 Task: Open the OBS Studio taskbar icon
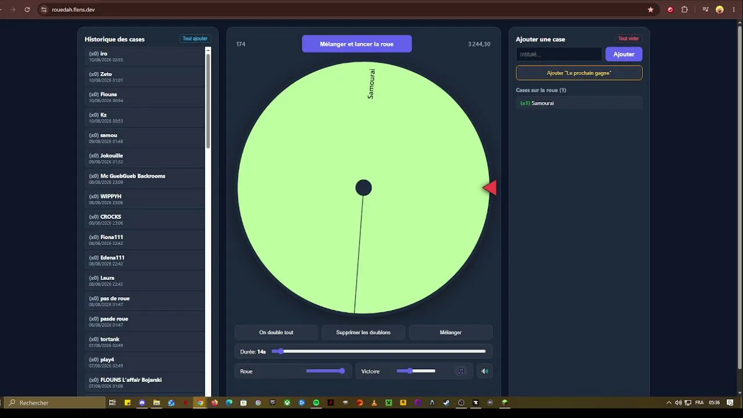[461, 402]
